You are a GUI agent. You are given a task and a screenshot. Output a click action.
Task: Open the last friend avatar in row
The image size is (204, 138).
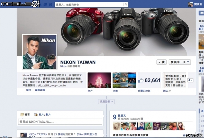[x=181, y=126]
